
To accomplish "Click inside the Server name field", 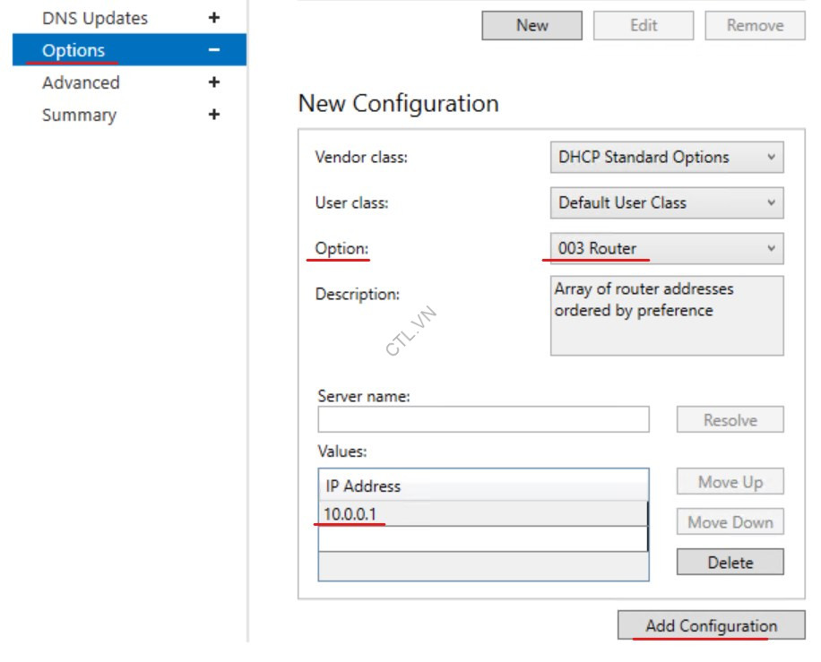I will coord(484,419).
